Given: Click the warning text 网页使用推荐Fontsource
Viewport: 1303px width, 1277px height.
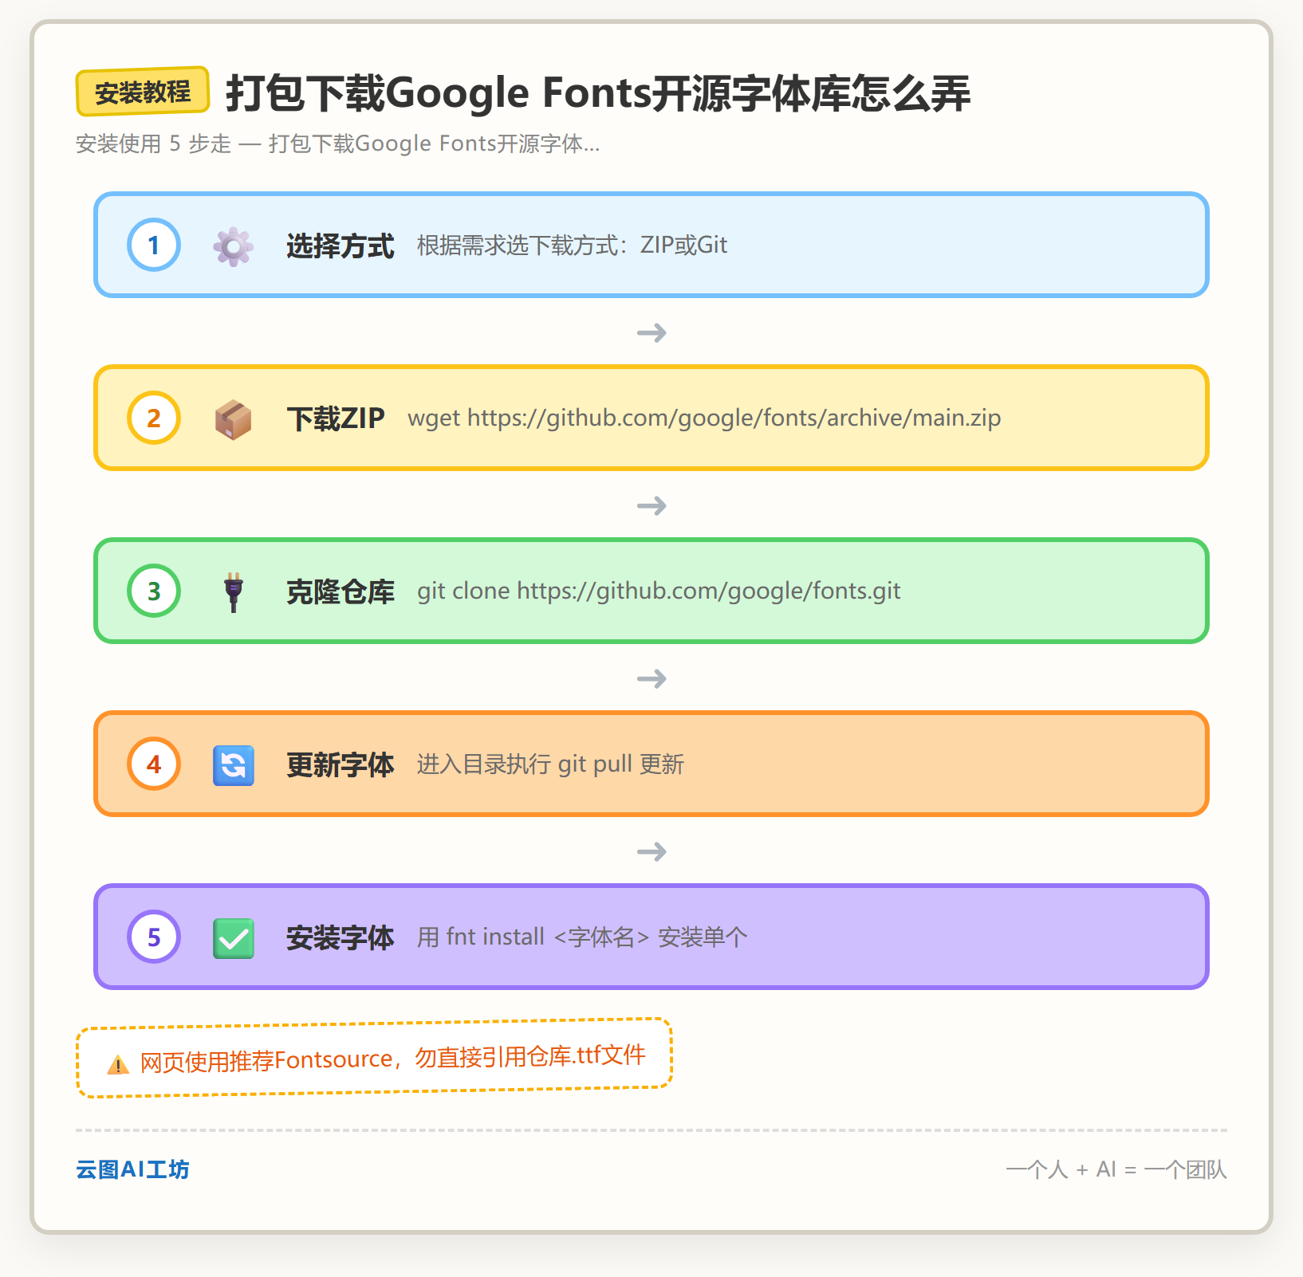Looking at the screenshot, I should click(x=266, y=1061).
